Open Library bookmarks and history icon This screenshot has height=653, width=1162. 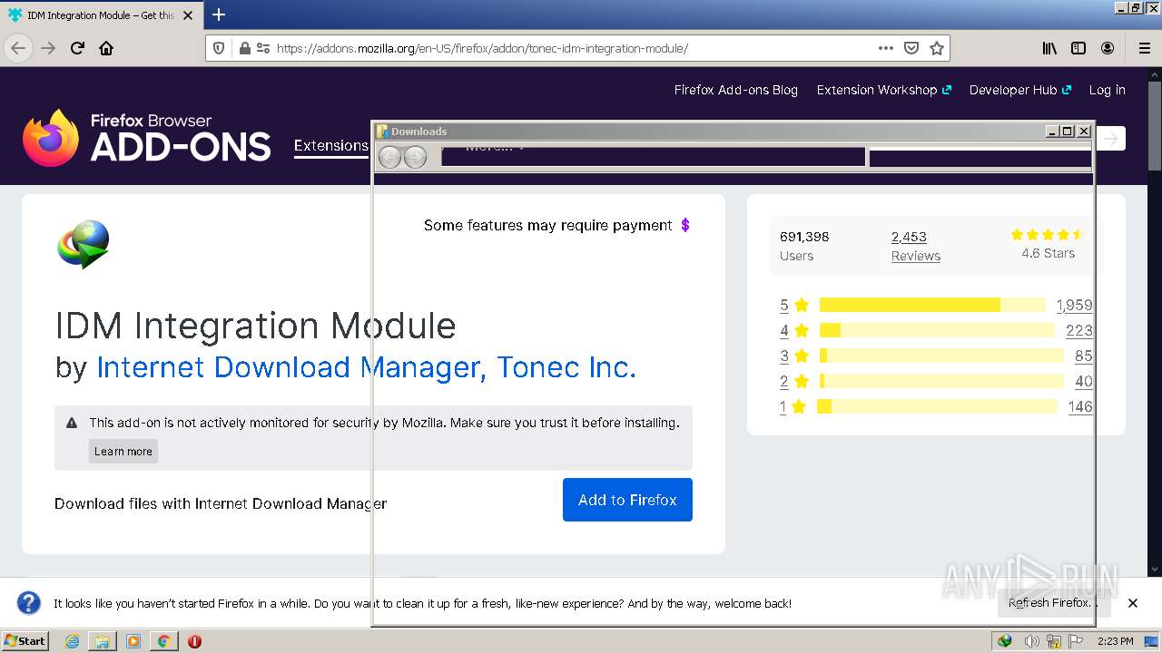point(1049,48)
